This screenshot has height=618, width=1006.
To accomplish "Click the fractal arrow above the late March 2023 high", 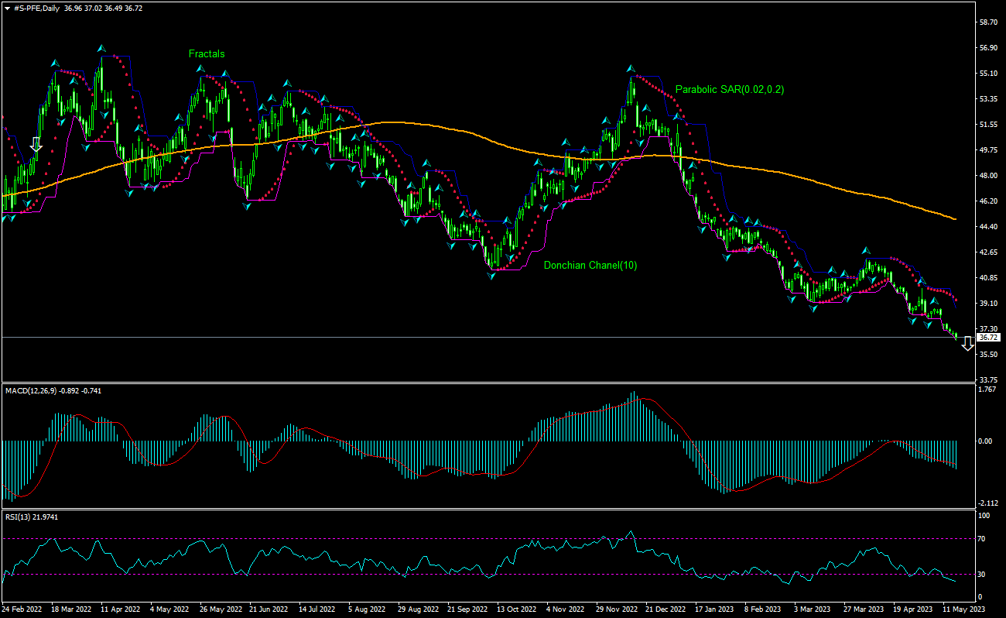I will point(867,251).
